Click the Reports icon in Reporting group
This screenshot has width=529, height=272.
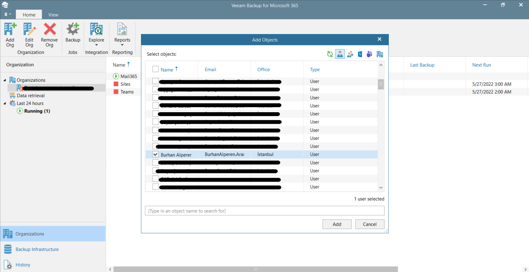click(122, 29)
